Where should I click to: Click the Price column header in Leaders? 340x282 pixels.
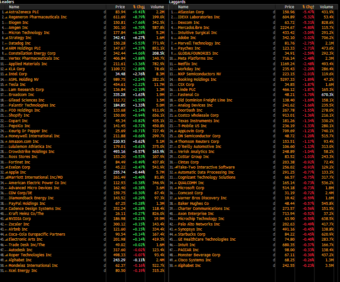120,7
